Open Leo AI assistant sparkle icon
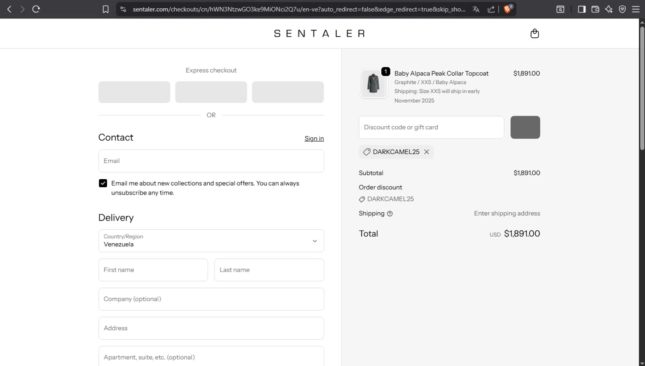The width and height of the screenshot is (645, 366). [x=608, y=9]
